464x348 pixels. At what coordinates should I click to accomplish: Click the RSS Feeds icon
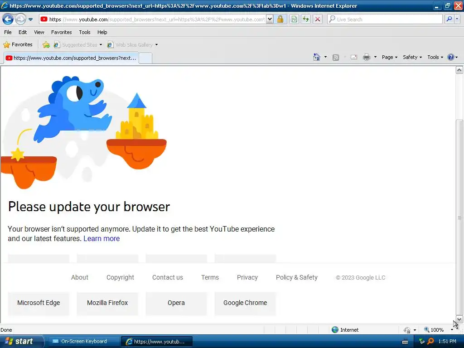coord(336,57)
